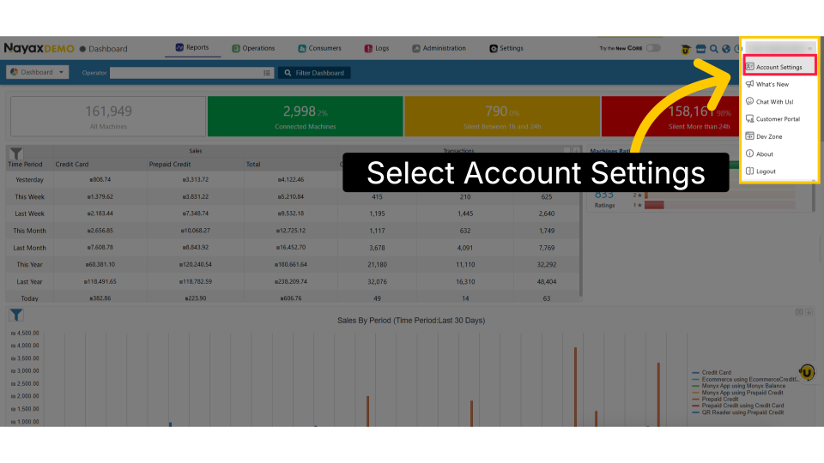Select Account Settings in user menu

coord(779,67)
